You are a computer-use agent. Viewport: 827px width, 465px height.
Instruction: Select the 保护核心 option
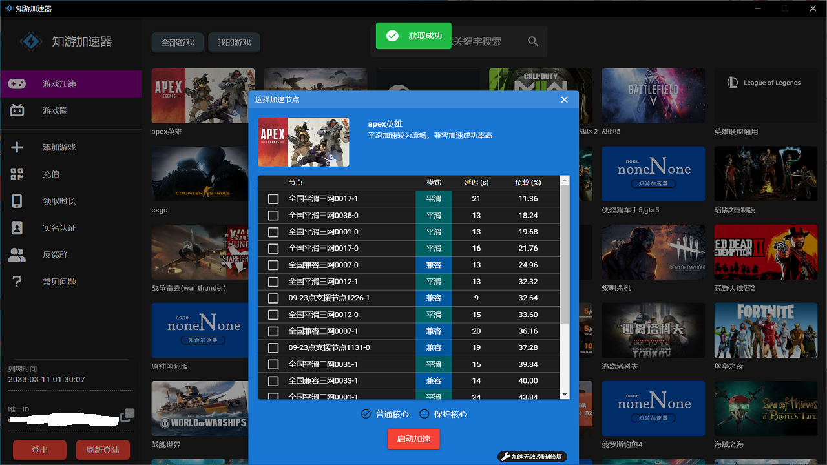443,414
